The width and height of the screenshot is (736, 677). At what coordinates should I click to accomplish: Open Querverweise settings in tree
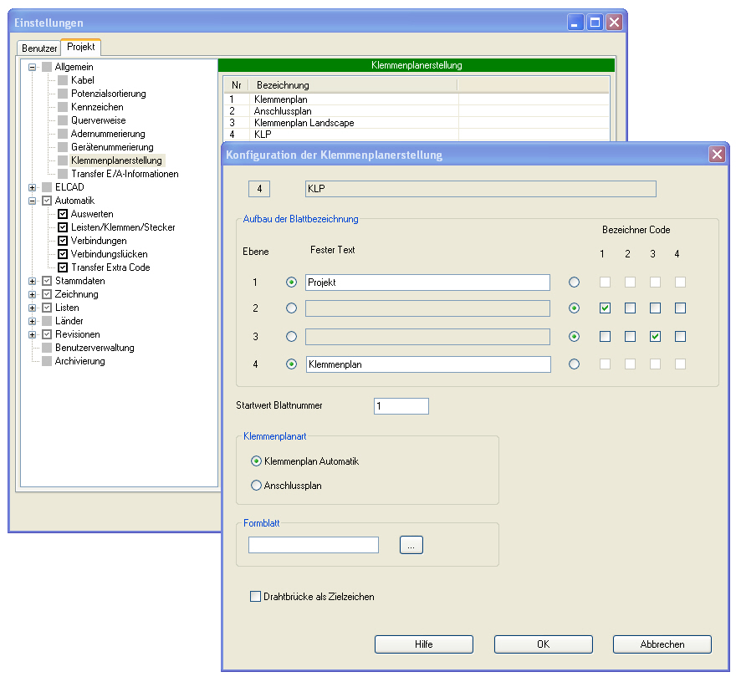(x=98, y=120)
